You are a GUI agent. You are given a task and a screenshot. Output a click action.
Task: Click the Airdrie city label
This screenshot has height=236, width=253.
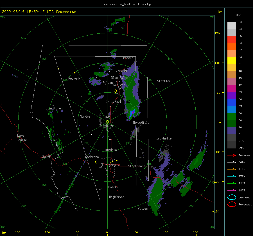[111, 150]
